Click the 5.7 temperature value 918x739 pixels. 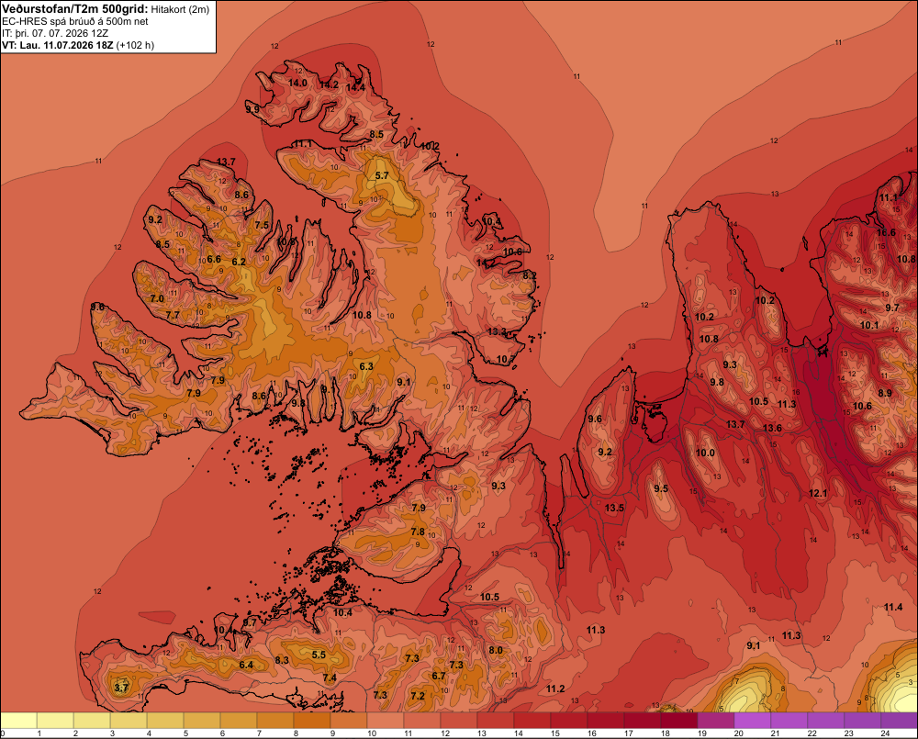pyautogui.click(x=382, y=175)
